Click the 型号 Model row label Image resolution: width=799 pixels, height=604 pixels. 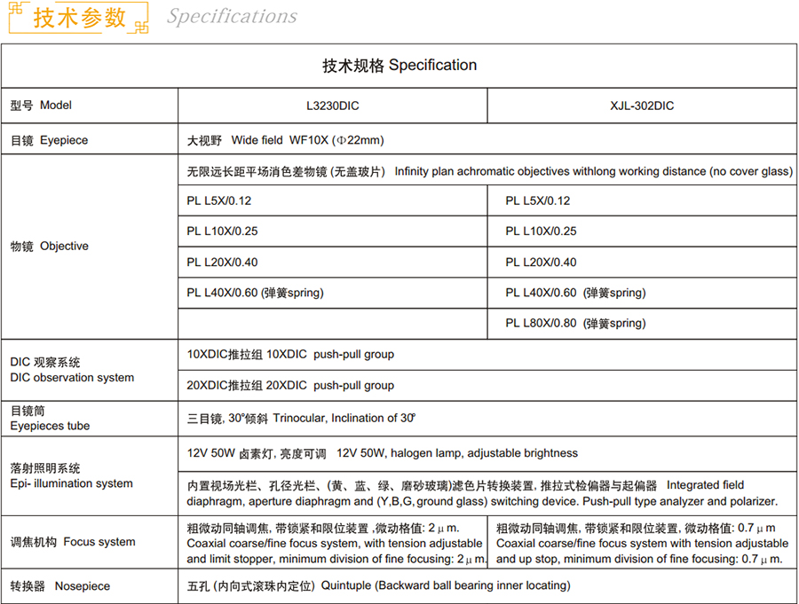41,106
